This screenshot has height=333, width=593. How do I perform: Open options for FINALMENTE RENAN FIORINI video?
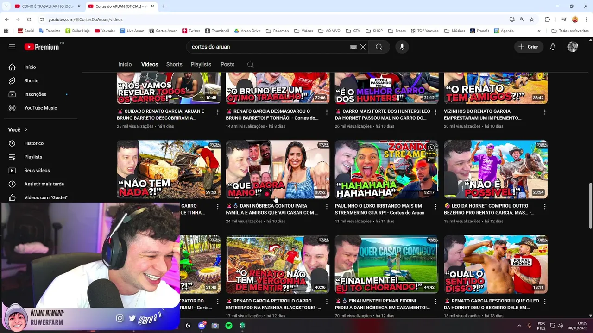[435, 302]
